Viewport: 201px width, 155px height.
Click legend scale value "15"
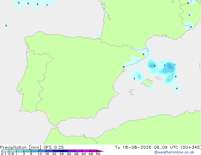47,154
